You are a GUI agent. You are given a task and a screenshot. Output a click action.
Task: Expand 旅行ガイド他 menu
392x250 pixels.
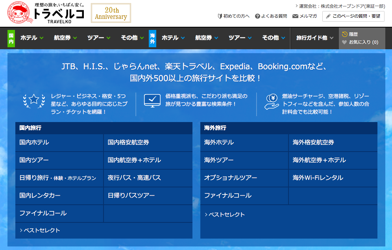315,38
